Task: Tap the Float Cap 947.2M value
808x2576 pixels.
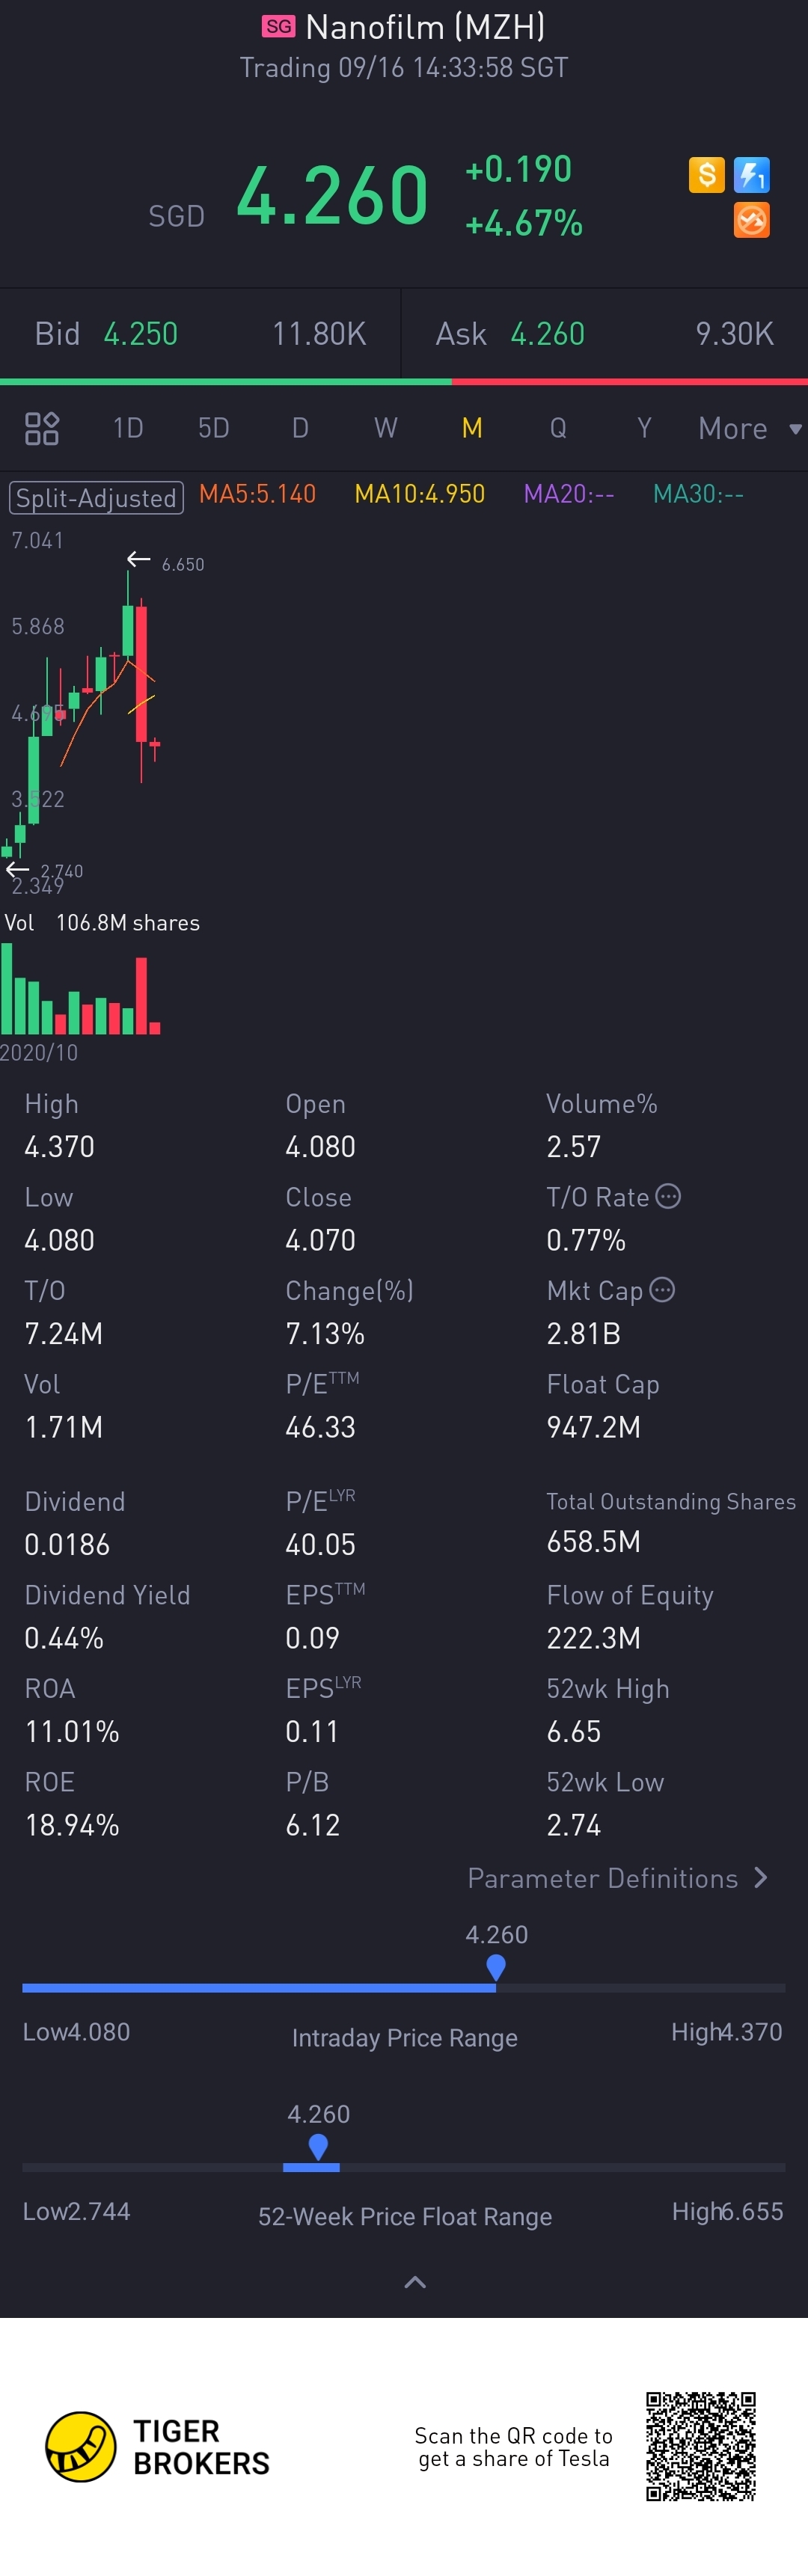Action: click(593, 1427)
